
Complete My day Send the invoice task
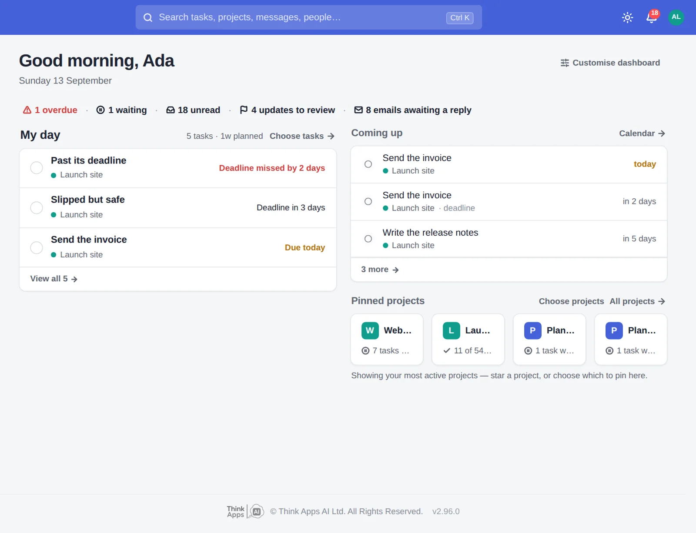click(x=37, y=247)
